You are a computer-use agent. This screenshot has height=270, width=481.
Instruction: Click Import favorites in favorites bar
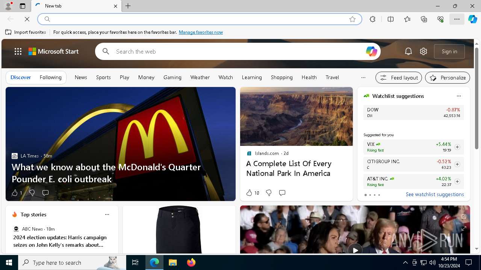26,32
